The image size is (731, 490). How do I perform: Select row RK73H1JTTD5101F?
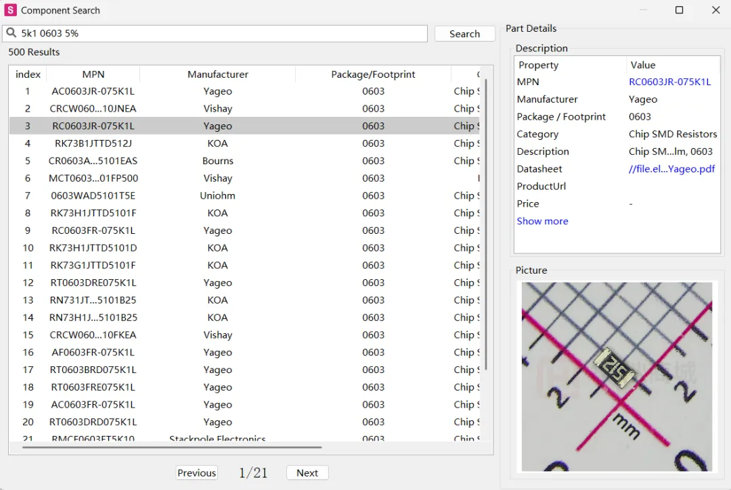pyautogui.click(x=245, y=213)
